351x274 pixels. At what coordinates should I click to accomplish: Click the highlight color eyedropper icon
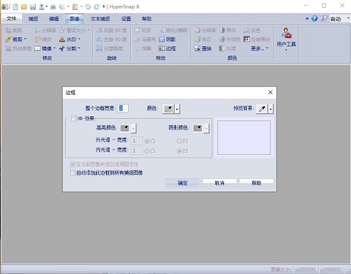point(125,128)
